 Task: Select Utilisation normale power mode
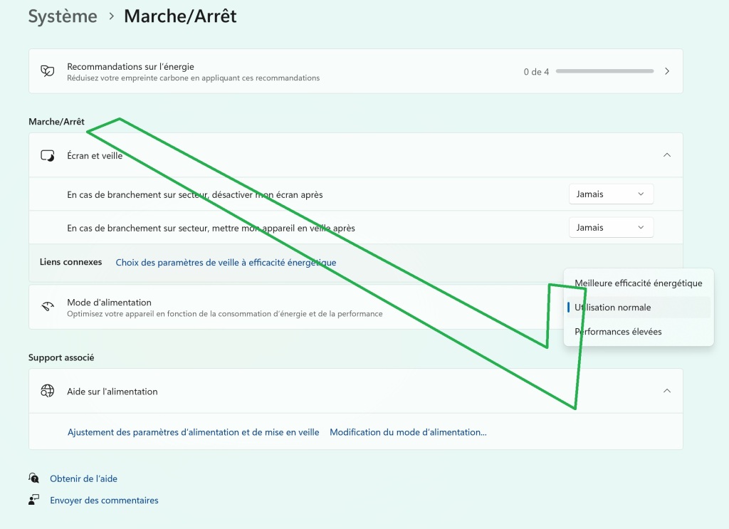639,308
